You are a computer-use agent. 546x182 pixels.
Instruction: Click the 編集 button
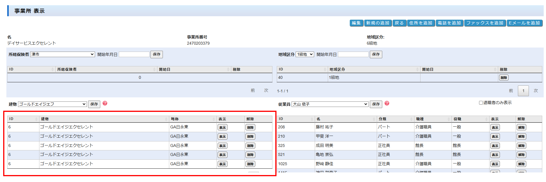click(356, 23)
